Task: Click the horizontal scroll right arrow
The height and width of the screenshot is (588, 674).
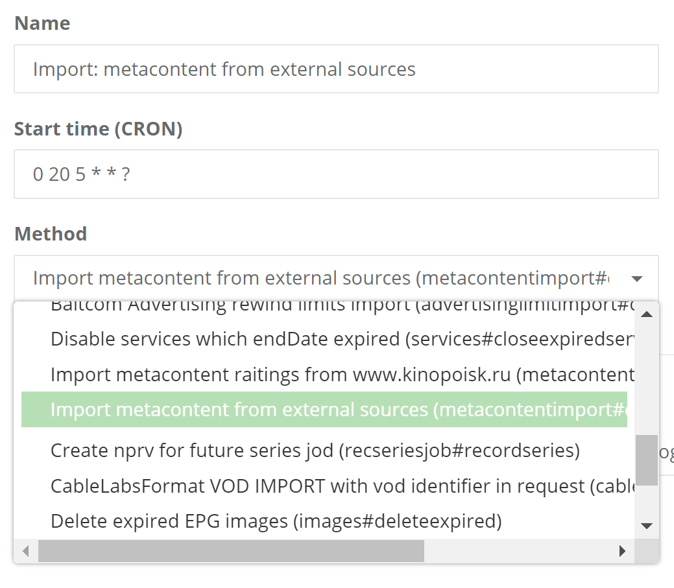Action: [x=622, y=550]
